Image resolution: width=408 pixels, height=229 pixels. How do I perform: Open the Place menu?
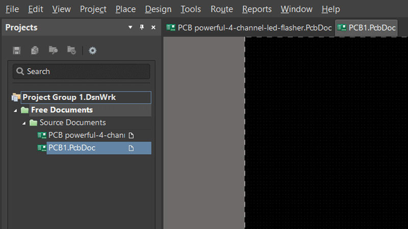(125, 9)
